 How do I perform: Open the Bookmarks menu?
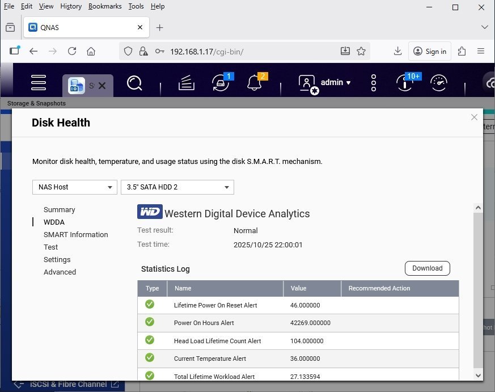tap(105, 6)
